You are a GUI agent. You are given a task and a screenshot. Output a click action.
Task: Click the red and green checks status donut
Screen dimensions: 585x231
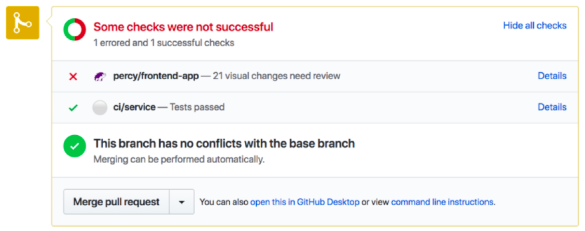point(75,30)
